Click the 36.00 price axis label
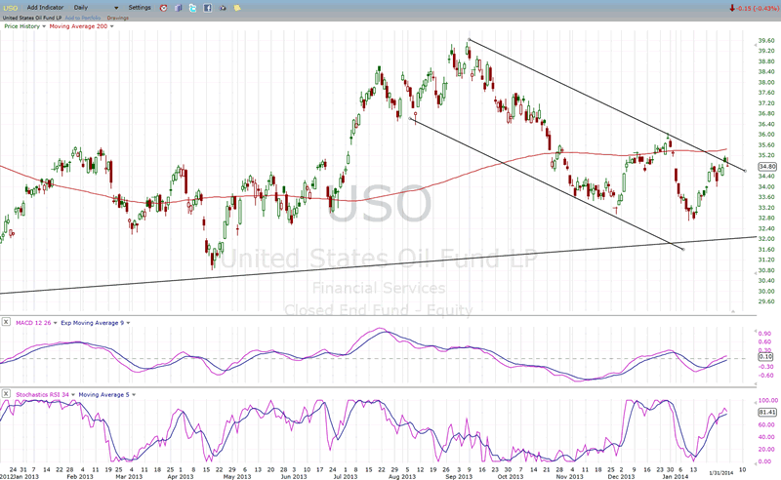The height and width of the screenshot is (480, 781). point(766,135)
